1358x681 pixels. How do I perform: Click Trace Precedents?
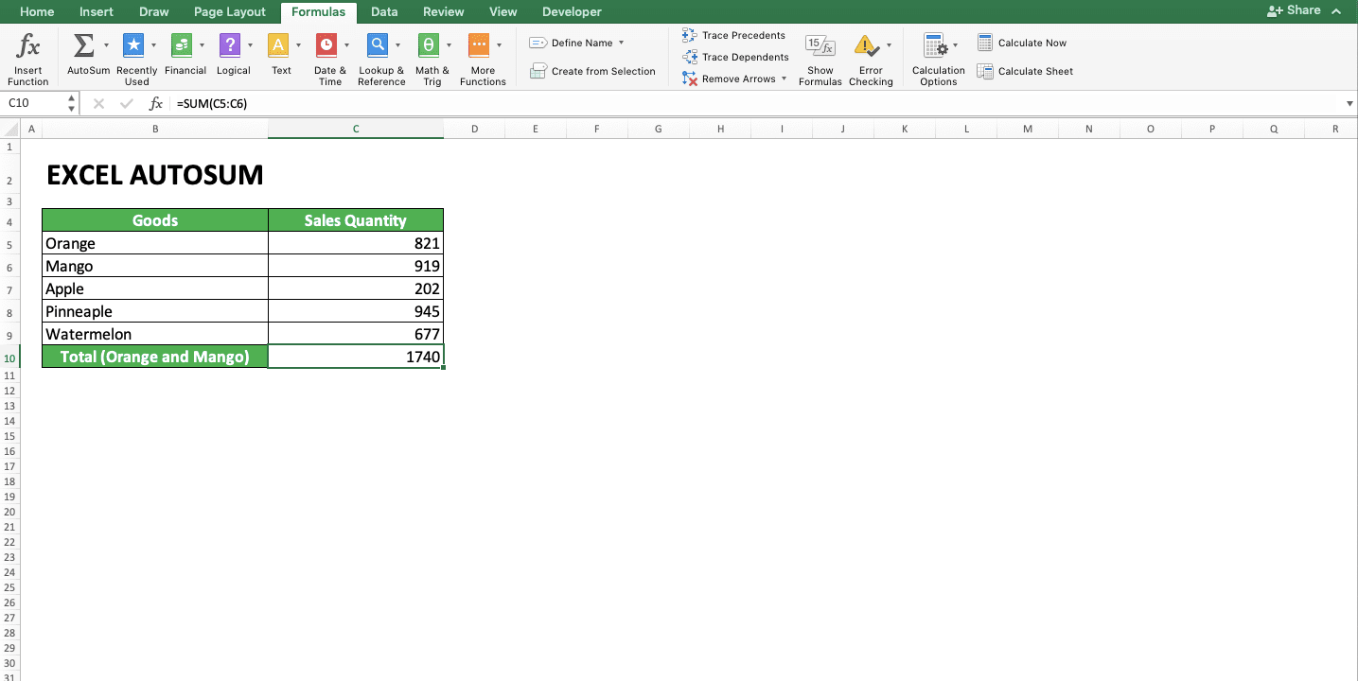733,35
